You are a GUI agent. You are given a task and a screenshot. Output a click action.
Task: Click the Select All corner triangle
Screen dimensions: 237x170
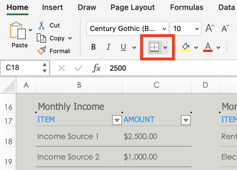point(9,86)
